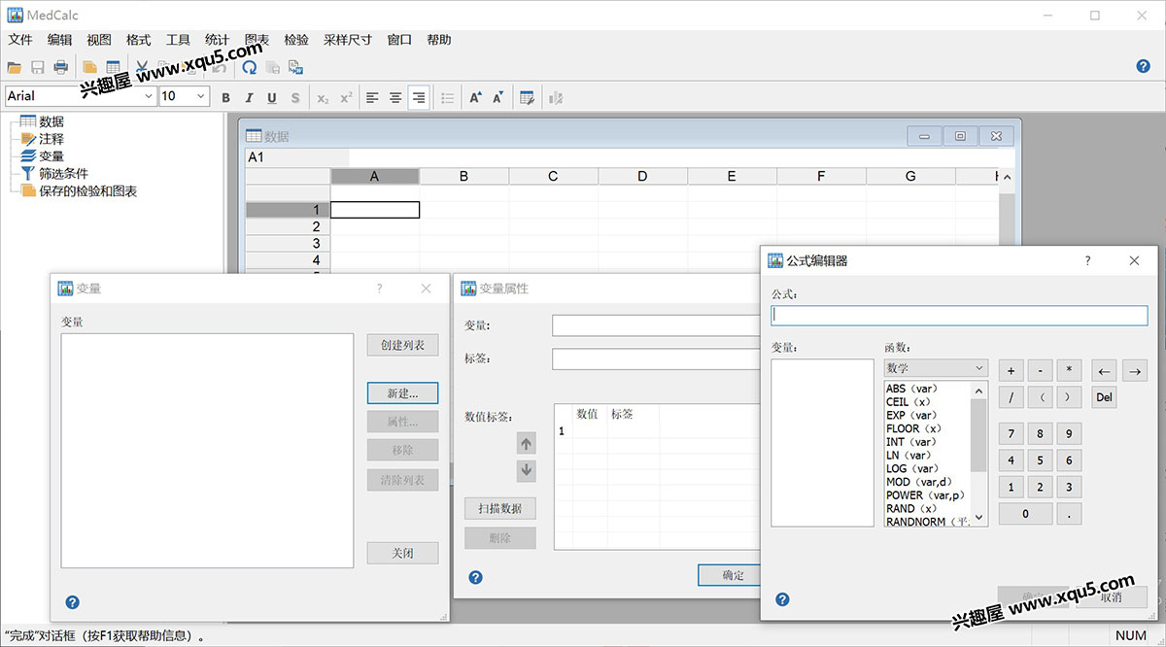
Task: Click the Del button in formula editor
Action: coord(1105,396)
